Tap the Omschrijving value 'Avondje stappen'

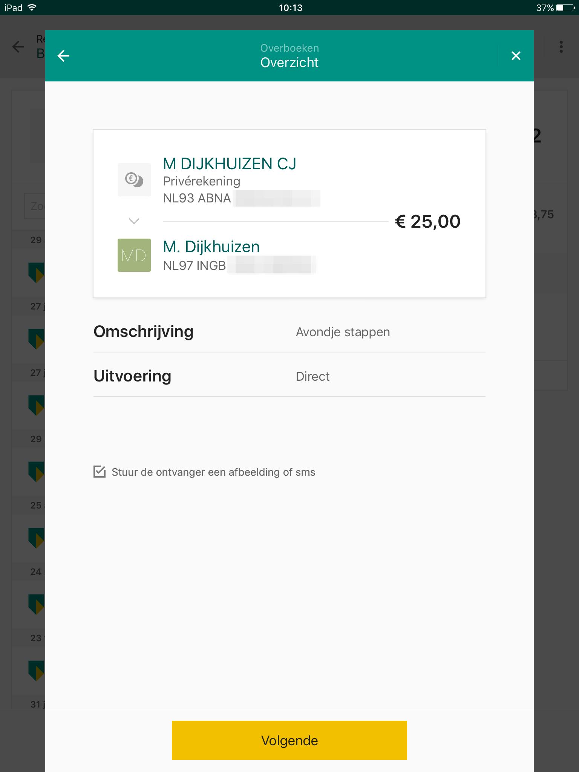(343, 332)
